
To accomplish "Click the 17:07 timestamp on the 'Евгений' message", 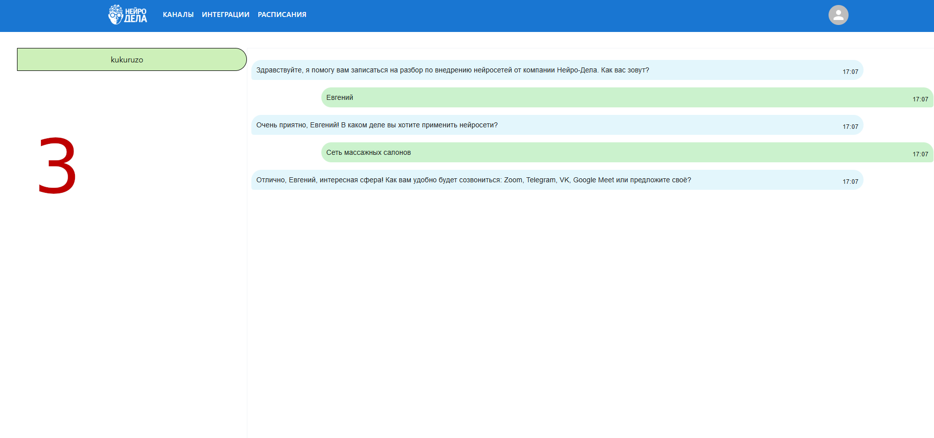I will 920,99.
